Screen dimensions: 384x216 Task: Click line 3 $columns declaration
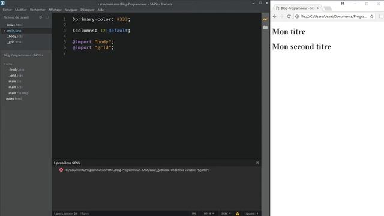[101, 31]
